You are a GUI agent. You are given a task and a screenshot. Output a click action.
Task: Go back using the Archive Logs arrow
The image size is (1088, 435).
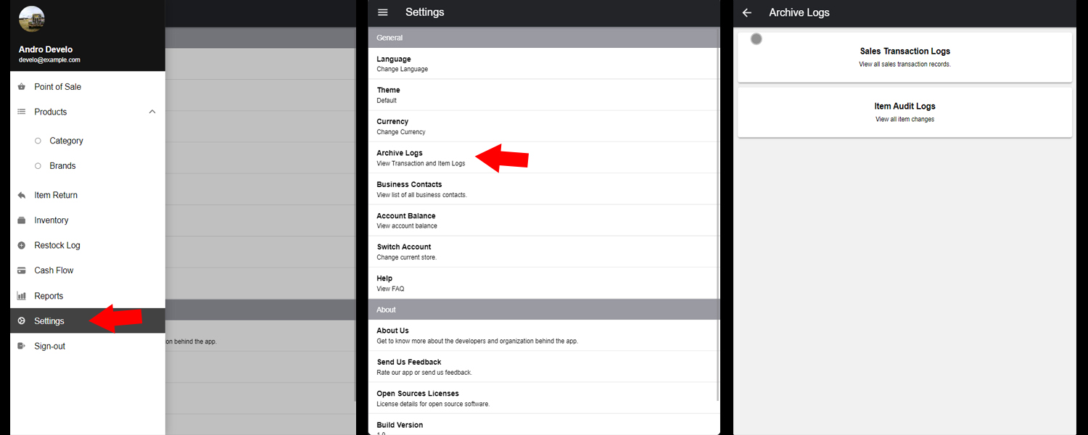pyautogui.click(x=747, y=13)
